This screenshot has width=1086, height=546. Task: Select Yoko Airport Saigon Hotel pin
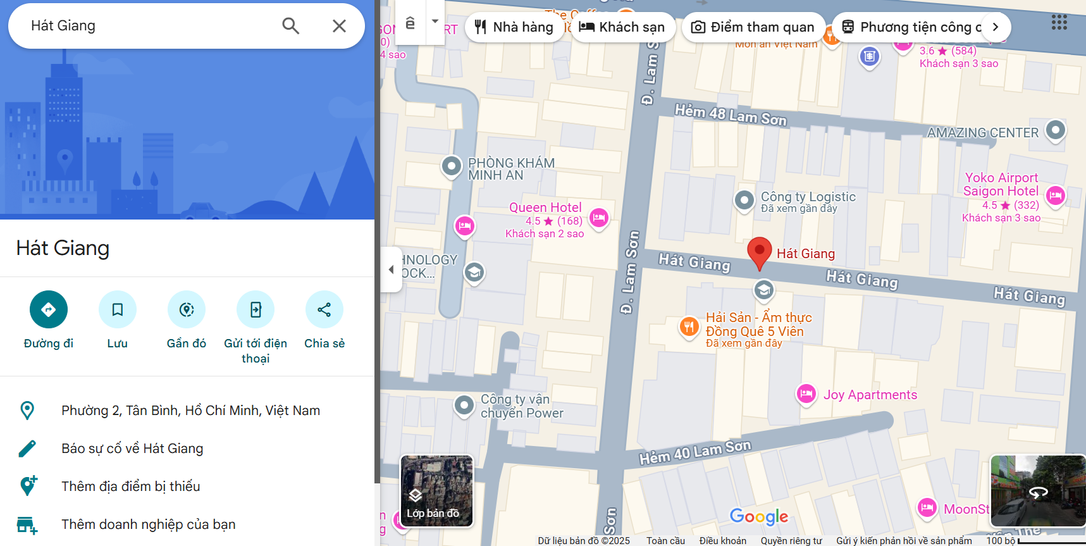click(x=1056, y=195)
